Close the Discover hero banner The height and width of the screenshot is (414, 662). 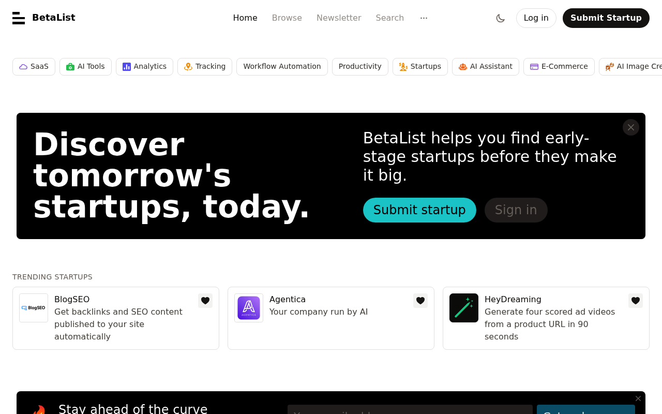pyautogui.click(x=631, y=127)
